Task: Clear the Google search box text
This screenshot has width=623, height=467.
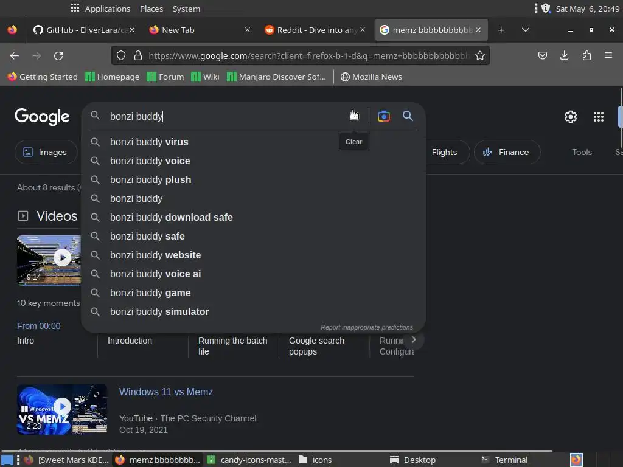Action: [x=354, y=116]
